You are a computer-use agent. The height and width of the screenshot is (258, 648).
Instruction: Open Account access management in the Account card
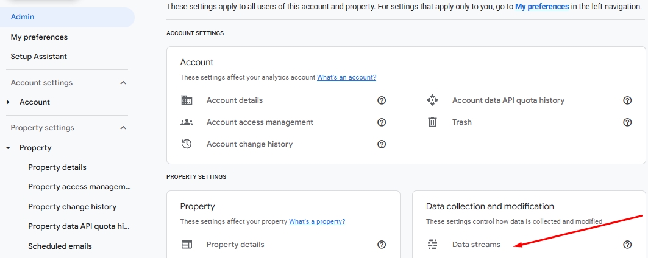pyautogui.click(x=260, y=122)
